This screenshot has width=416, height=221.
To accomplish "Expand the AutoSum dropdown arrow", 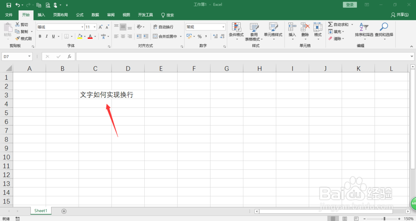I will coord(352,25).
